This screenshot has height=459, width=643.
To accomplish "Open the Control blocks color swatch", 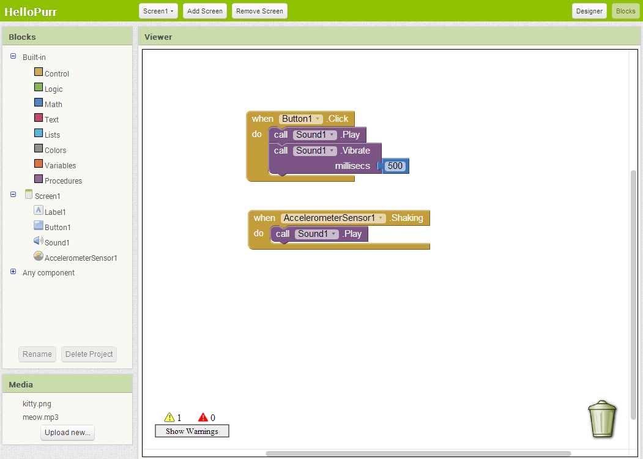I will click(x=38, y=73).
